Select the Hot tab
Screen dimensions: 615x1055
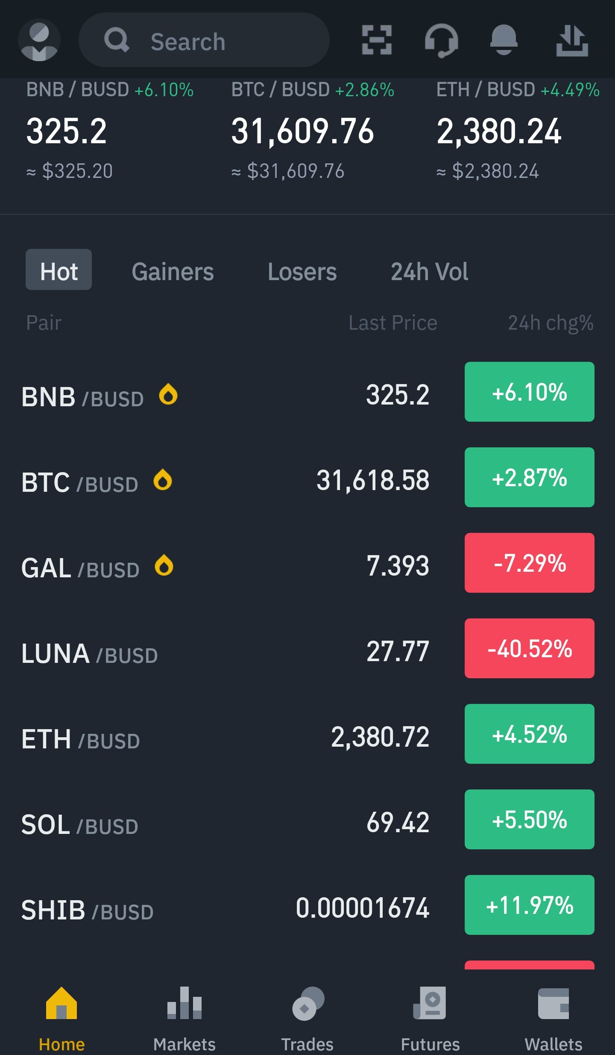tap(59, 269)
